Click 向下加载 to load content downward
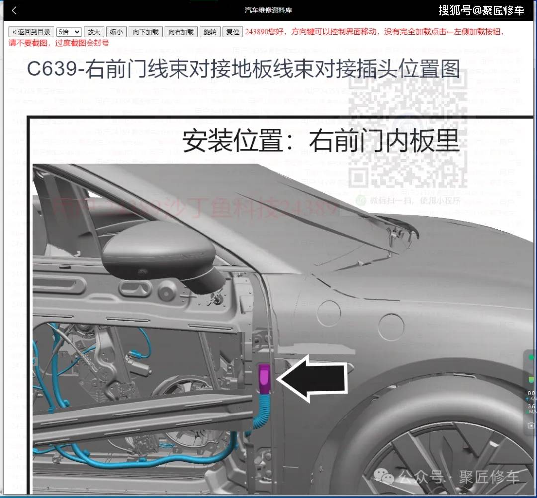This screenshot has height=498, width=537. [145, 31]
